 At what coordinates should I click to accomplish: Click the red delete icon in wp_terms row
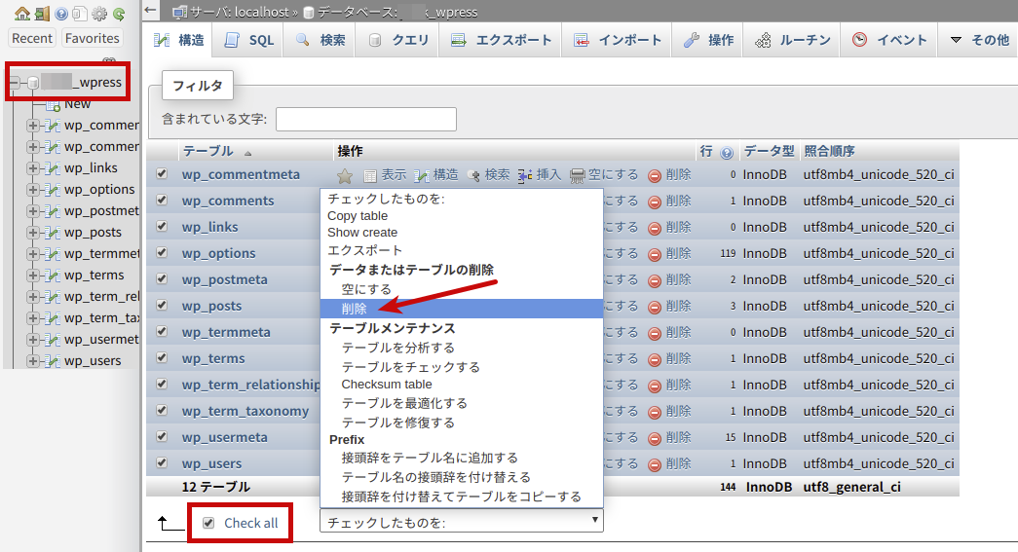pyautogui.click(x=655, y=359)
